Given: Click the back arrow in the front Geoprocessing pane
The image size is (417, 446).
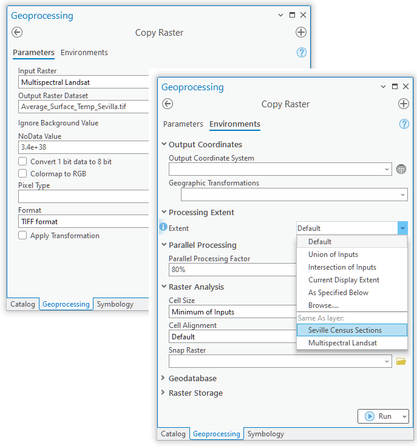Looking at the screenshot, I should pos(168,104).
